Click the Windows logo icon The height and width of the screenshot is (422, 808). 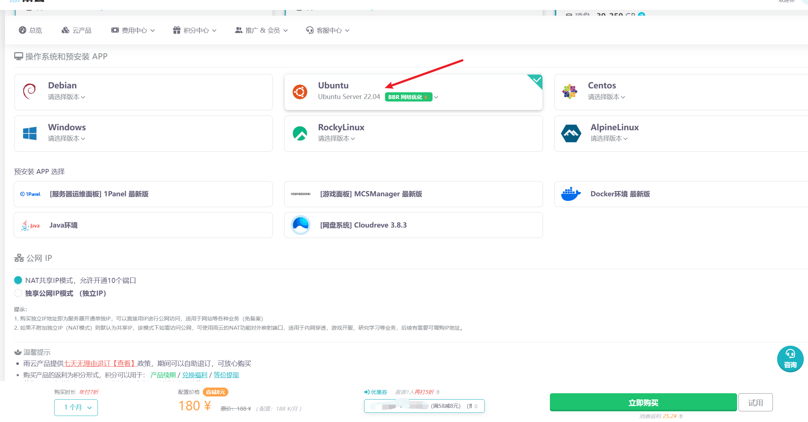point(30,133)
